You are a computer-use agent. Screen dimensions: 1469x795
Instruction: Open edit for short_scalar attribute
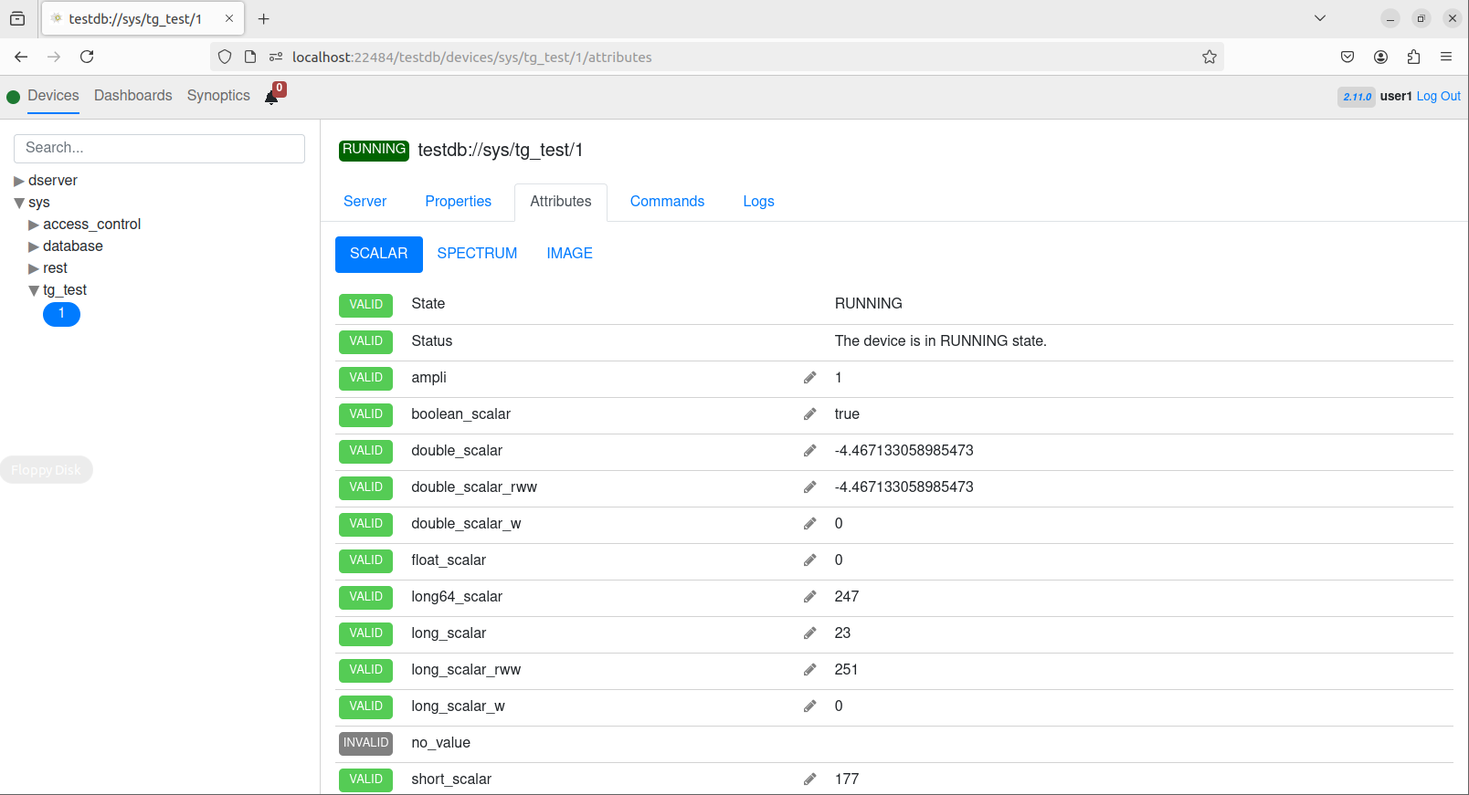(809, 779)
